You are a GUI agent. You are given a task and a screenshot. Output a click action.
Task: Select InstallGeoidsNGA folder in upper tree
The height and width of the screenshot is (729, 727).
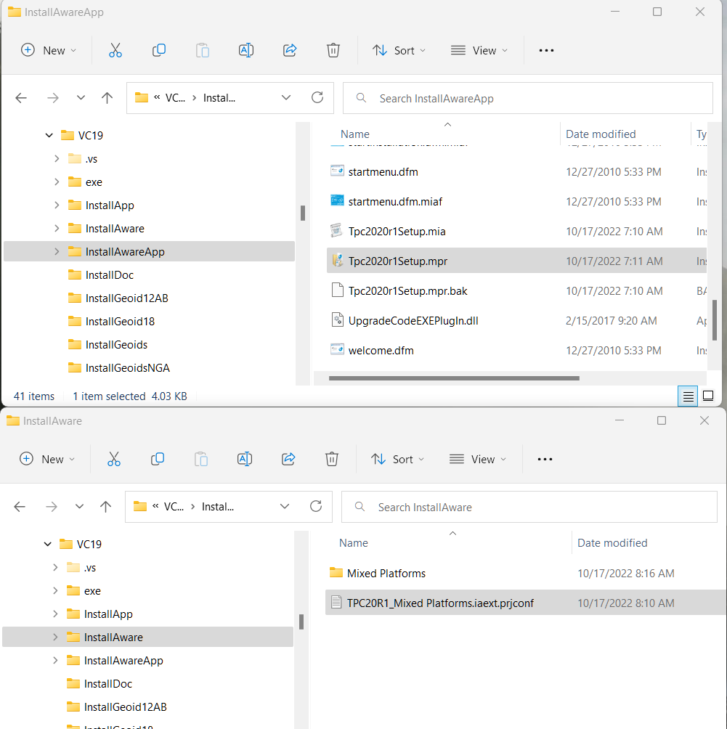tap(127, 367)
